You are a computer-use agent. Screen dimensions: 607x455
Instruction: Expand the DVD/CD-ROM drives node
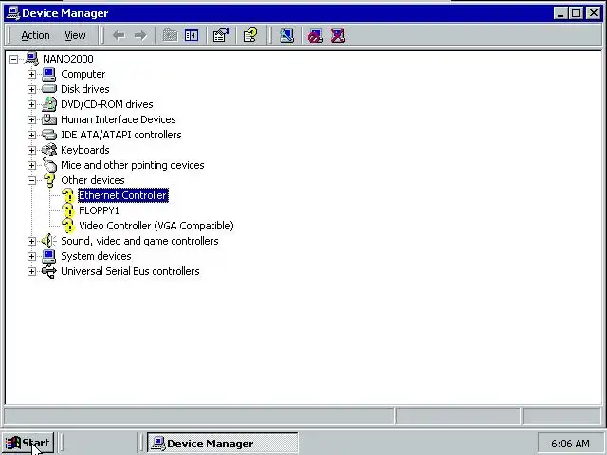click(31, 104)
